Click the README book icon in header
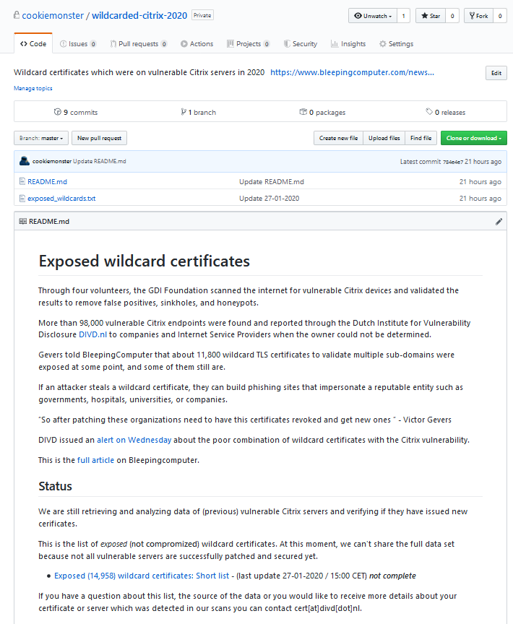Screen dimensions: 513x624 tap(23, 221)
